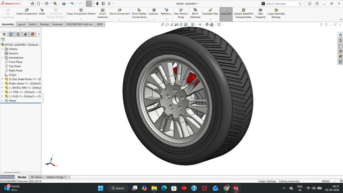The width and height of the screenshot is (343, 193).
Task: Undo the last action
Action: [x=72, y=4]
